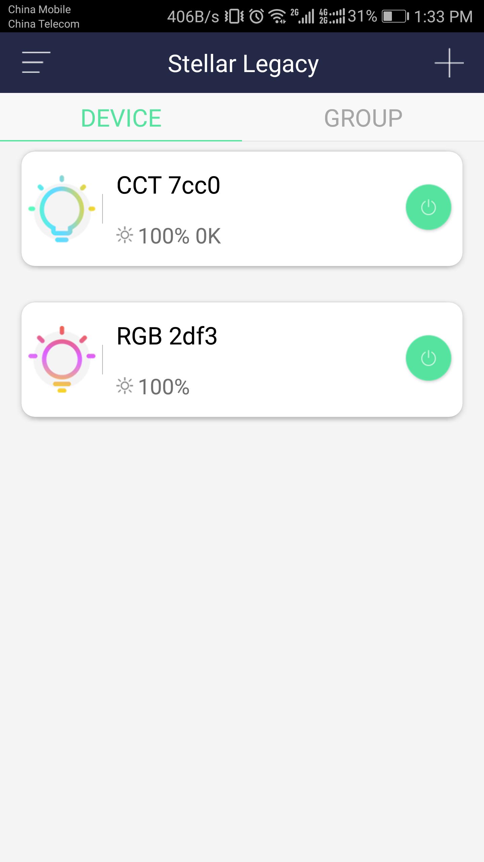Viewport: 484px width, 862px height.
Task: Tap the 1:33 PM clock
Action: click(443, 16)
